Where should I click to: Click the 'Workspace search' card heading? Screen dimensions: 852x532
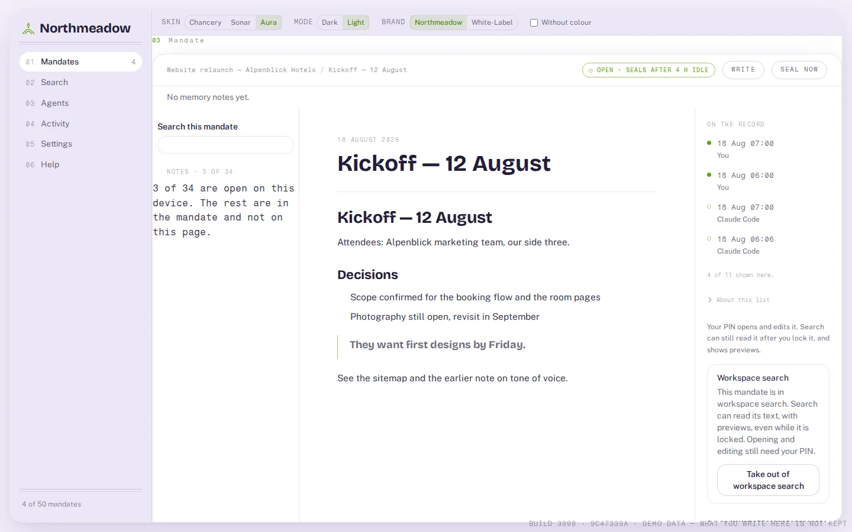(753, 378)
